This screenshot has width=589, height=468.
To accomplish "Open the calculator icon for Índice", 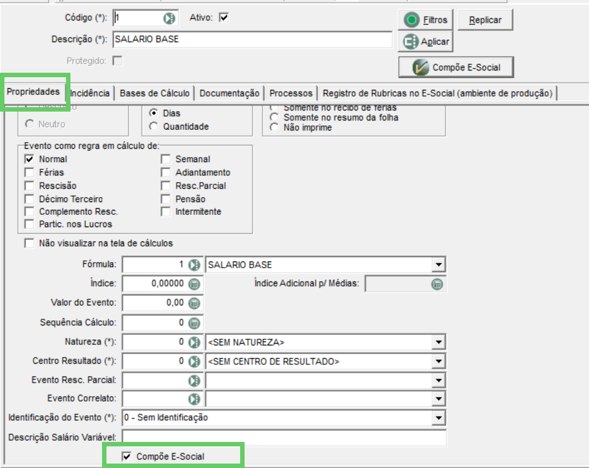I will pyautogui.click(x=194, y=284).
